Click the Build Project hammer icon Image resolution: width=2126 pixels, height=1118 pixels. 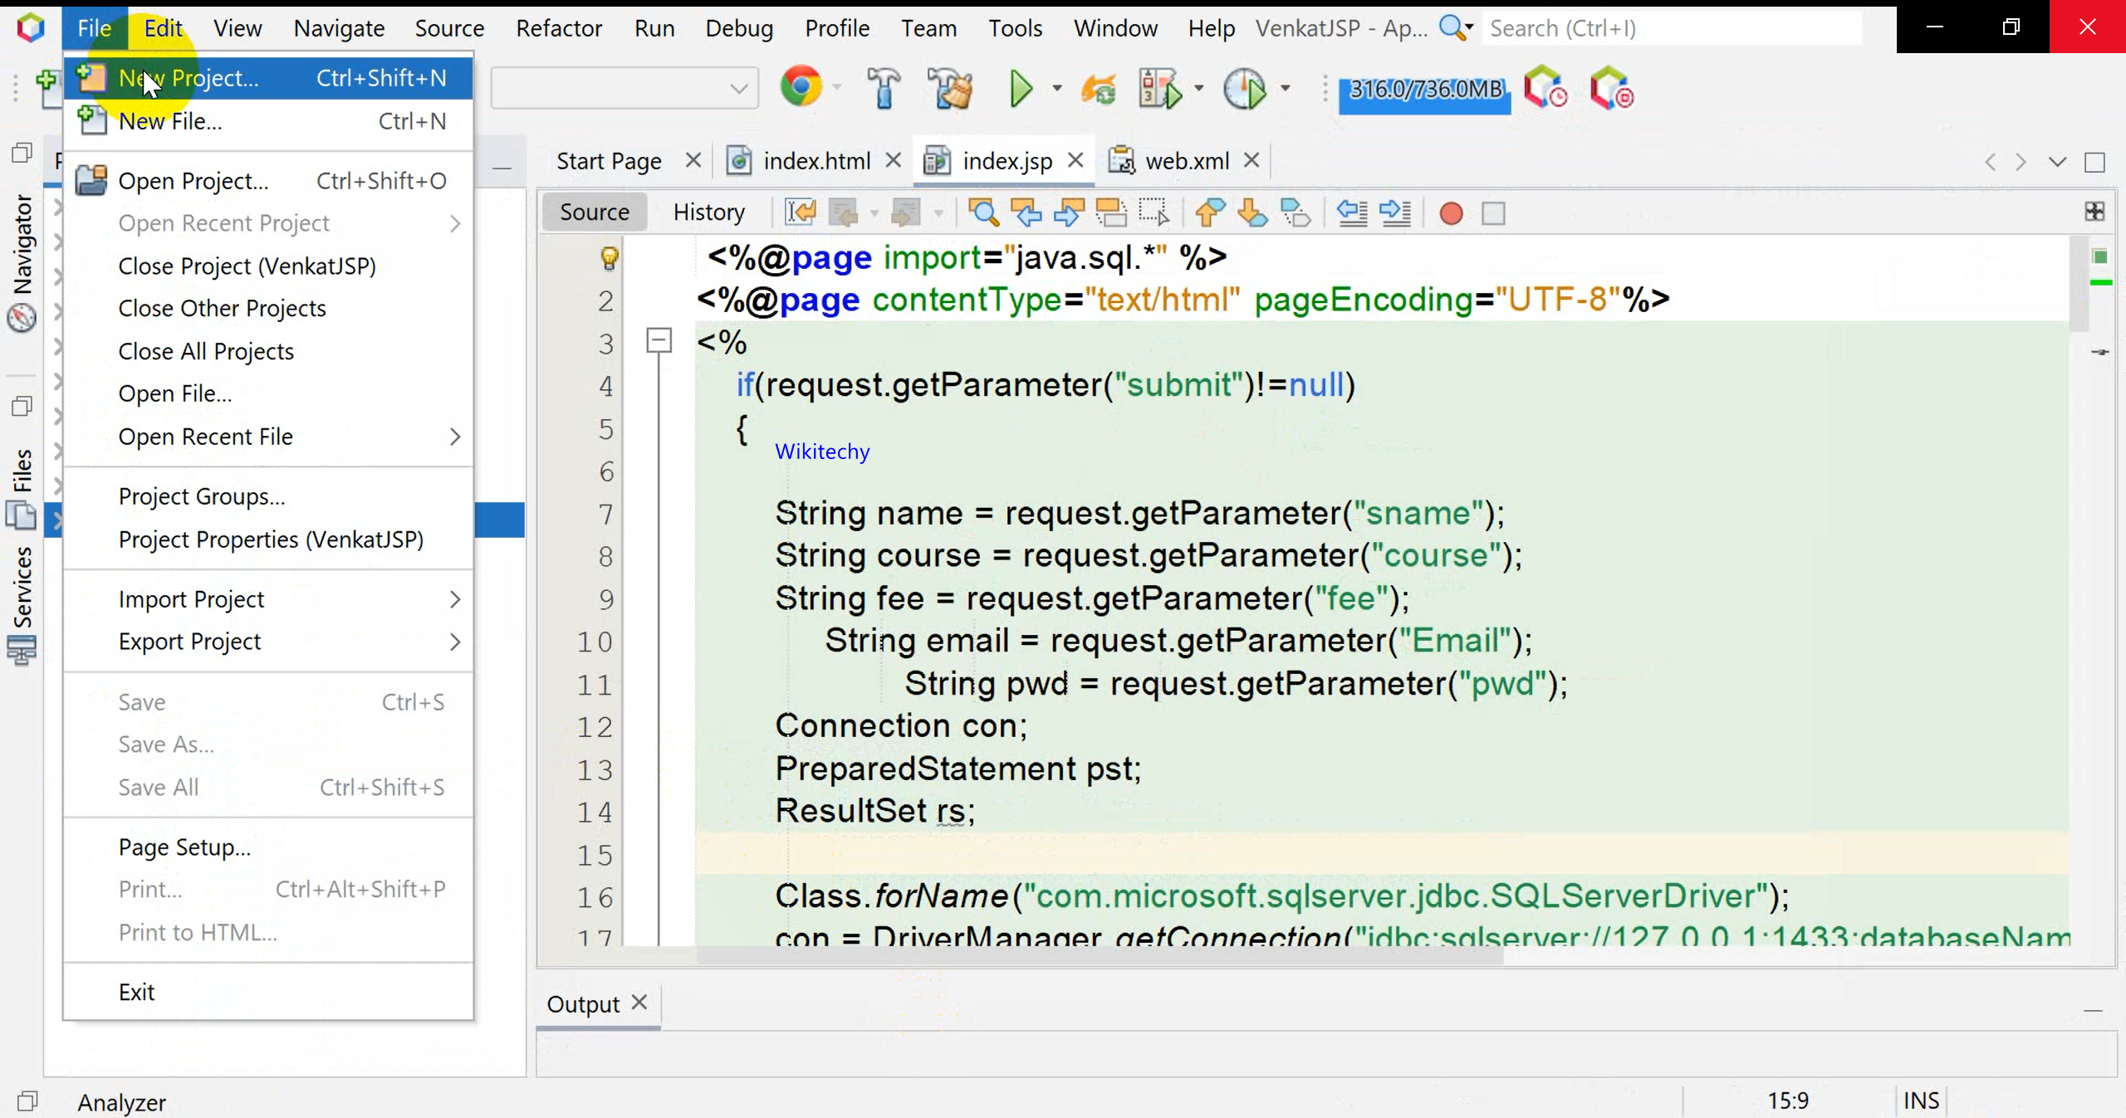tap(883, 89)
